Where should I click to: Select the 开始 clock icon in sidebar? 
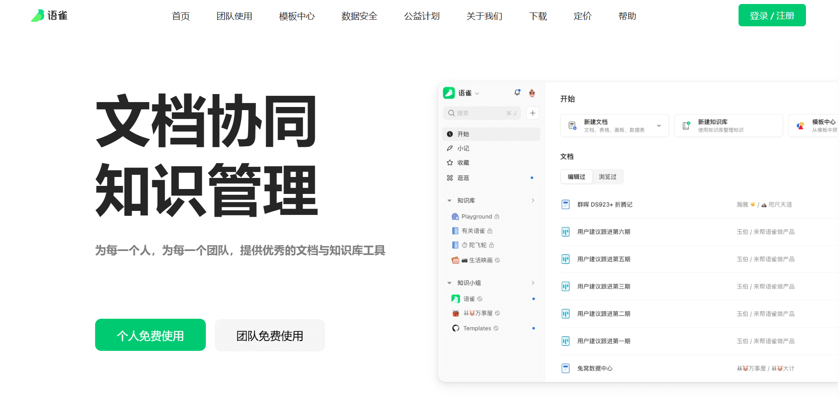[450, 134]
